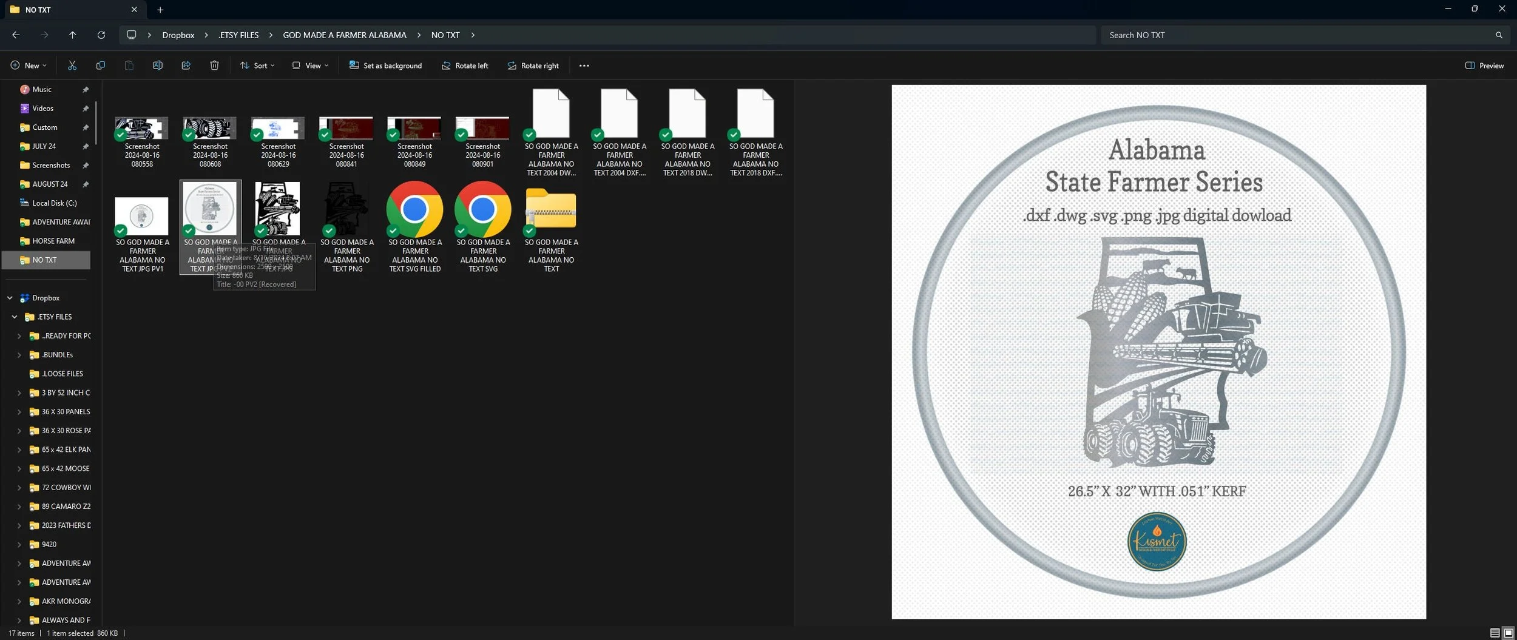The height and width of the screenshot is (640, 1517).
Task: Click the Cut scissors icon
Action: click(x=72, y=66)
